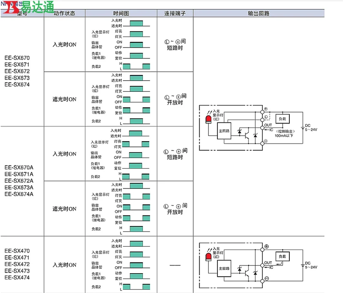Select model name EE-SX671A
Image resolution: width=343 pixels, height=293 pixels.
pyautogui.click(x=19, y=174)
